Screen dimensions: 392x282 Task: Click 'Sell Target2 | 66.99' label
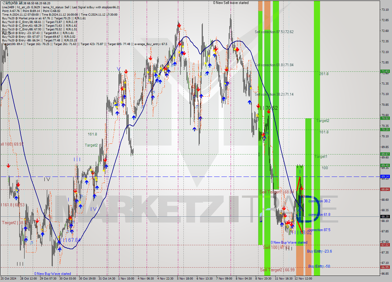[x=277, y=270]
